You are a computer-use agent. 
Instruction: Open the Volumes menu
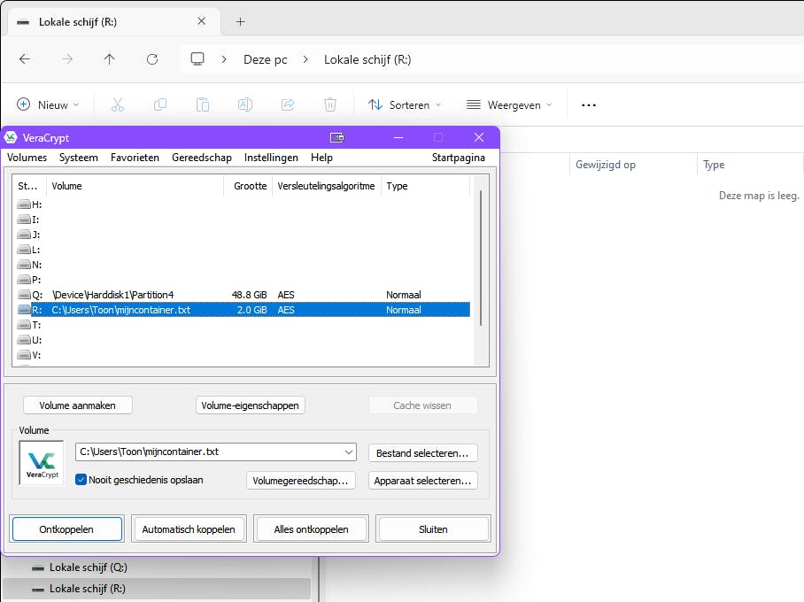tap(27, 158)
